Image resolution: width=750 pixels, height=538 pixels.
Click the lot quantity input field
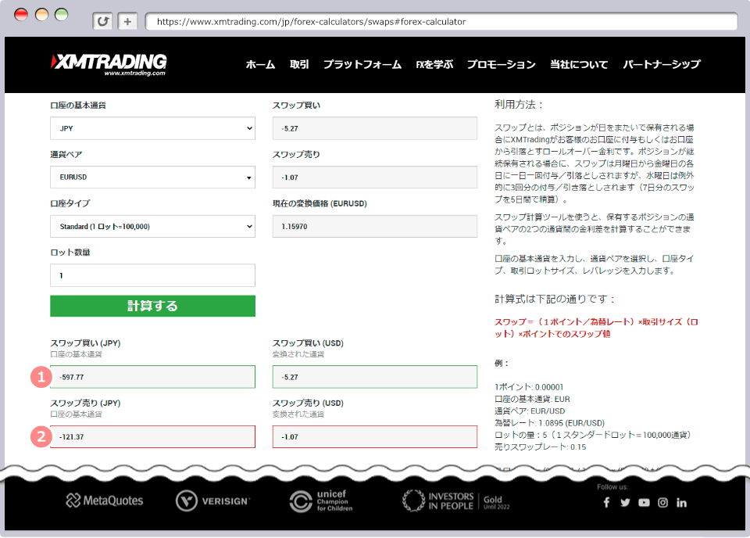152,275
